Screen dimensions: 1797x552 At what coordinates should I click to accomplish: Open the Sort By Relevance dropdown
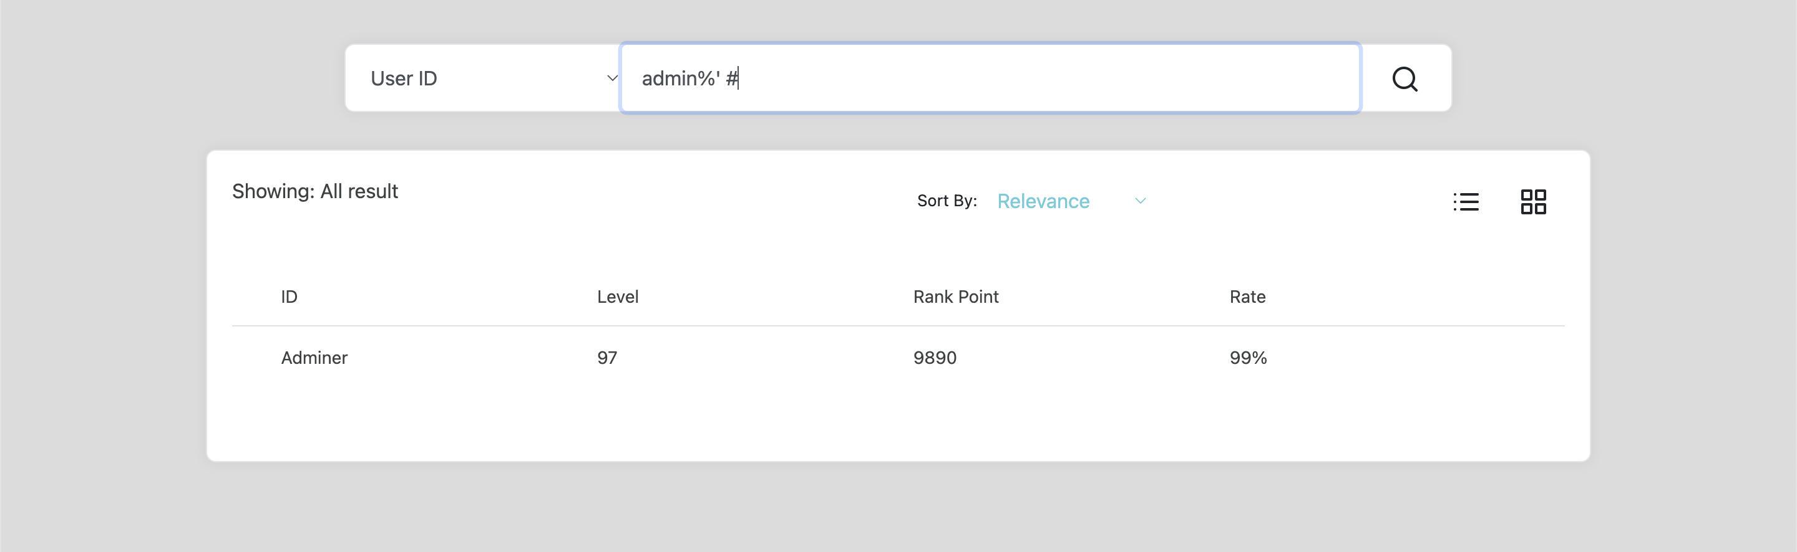1071,201
